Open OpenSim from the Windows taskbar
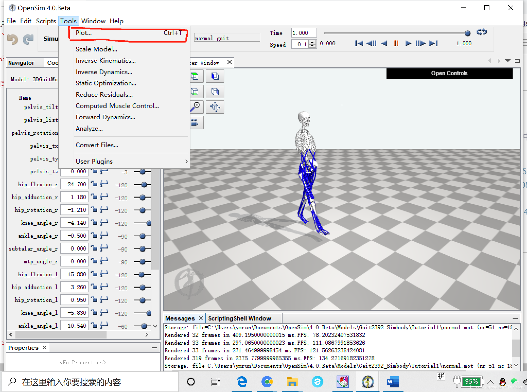The width and height of the screenshot is (527, 392). [x=368, y=382]
